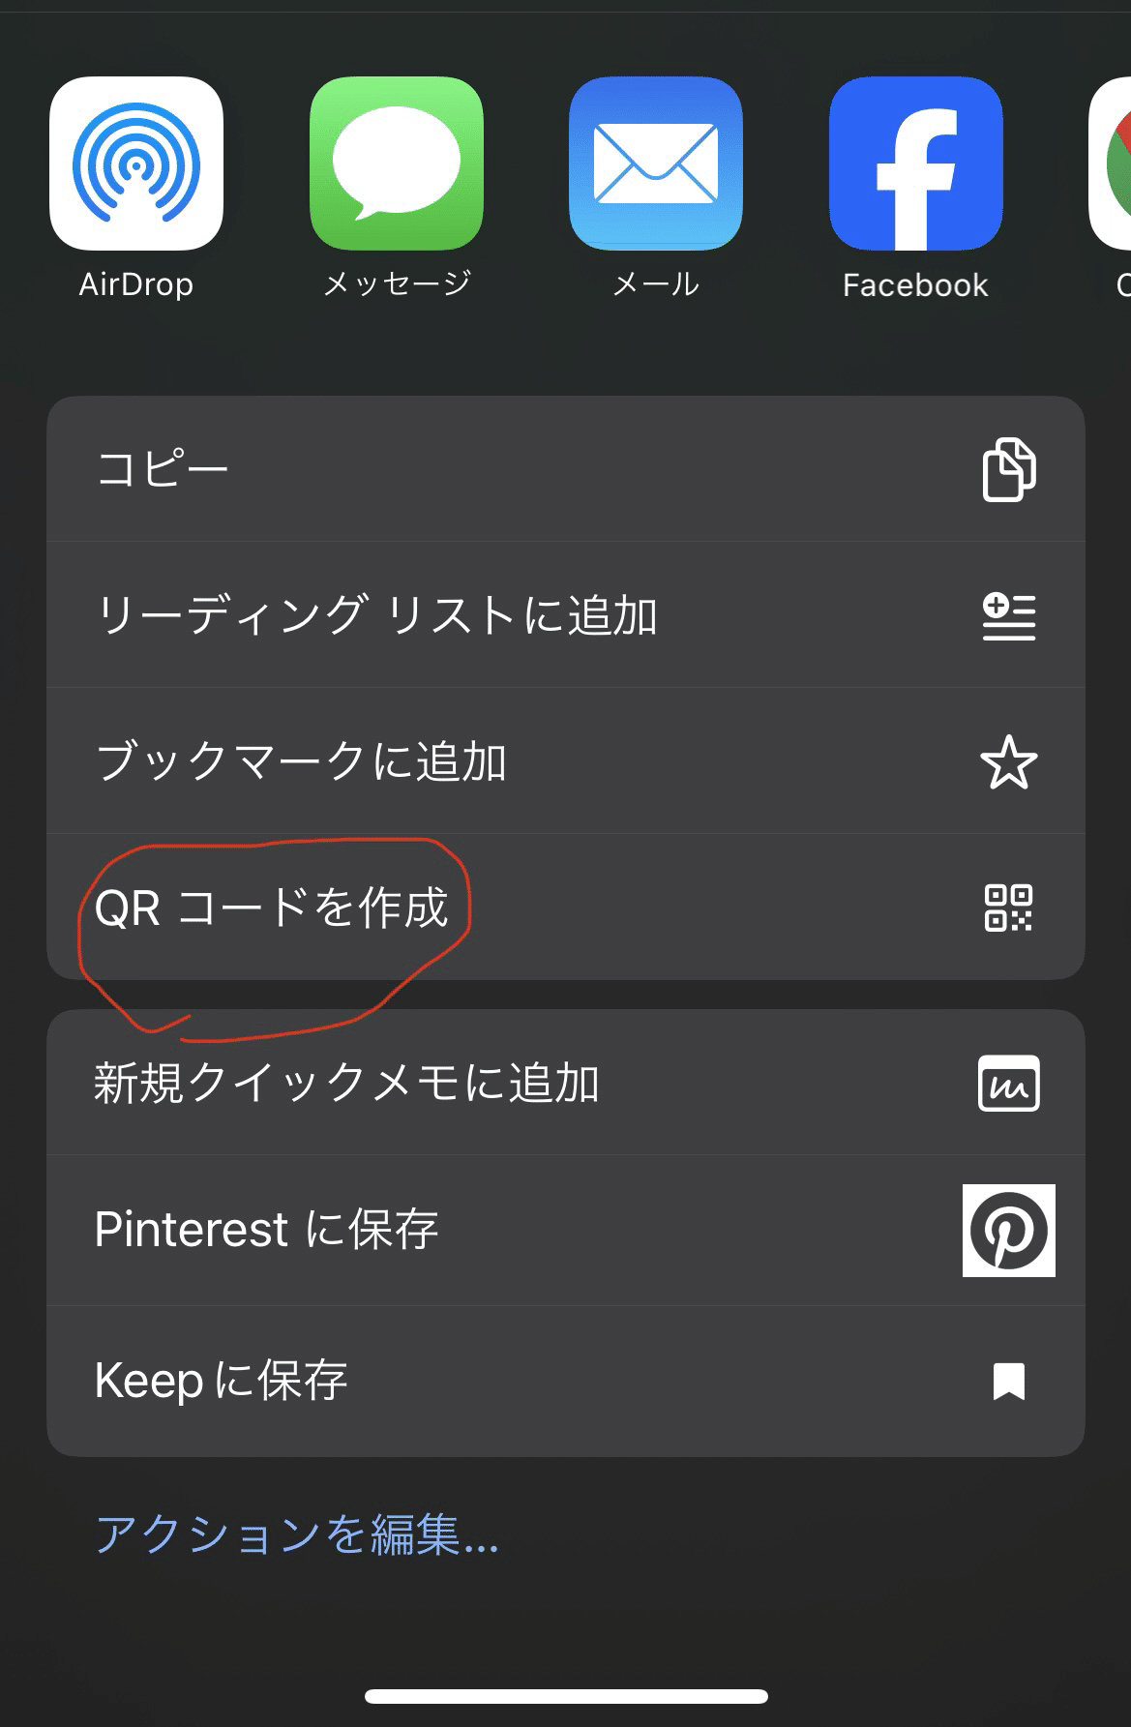Tap the partially visible Chrome icon
1131x1727 pixels.
coord(1111,164)
